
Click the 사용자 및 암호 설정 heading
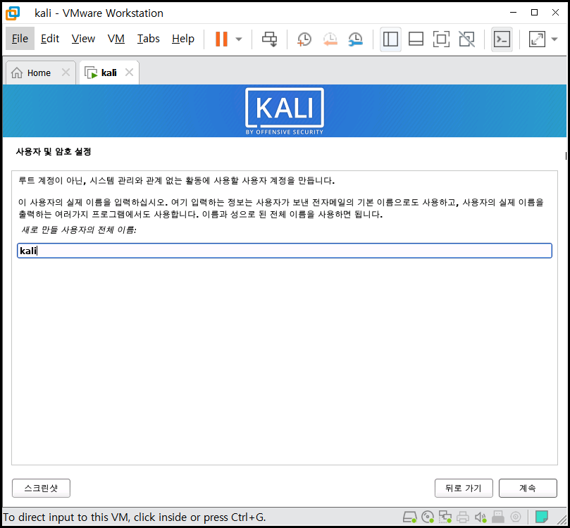[54, 151]
